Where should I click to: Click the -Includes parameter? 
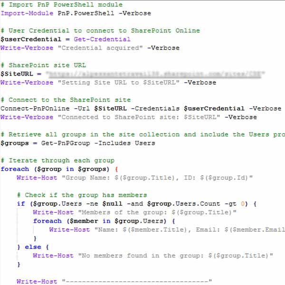coord(112,143)
